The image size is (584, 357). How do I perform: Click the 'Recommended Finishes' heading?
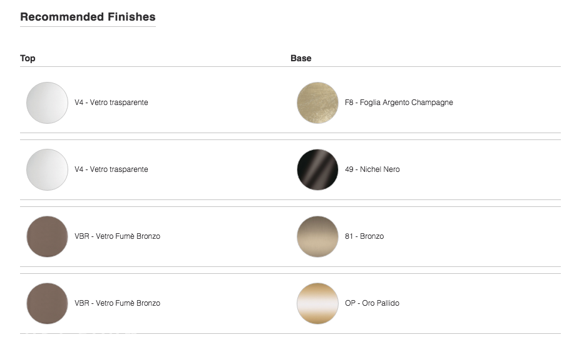coord(88,17)
